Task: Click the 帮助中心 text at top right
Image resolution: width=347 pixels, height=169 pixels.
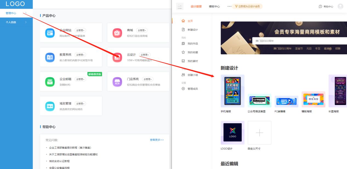Action: 328,6
